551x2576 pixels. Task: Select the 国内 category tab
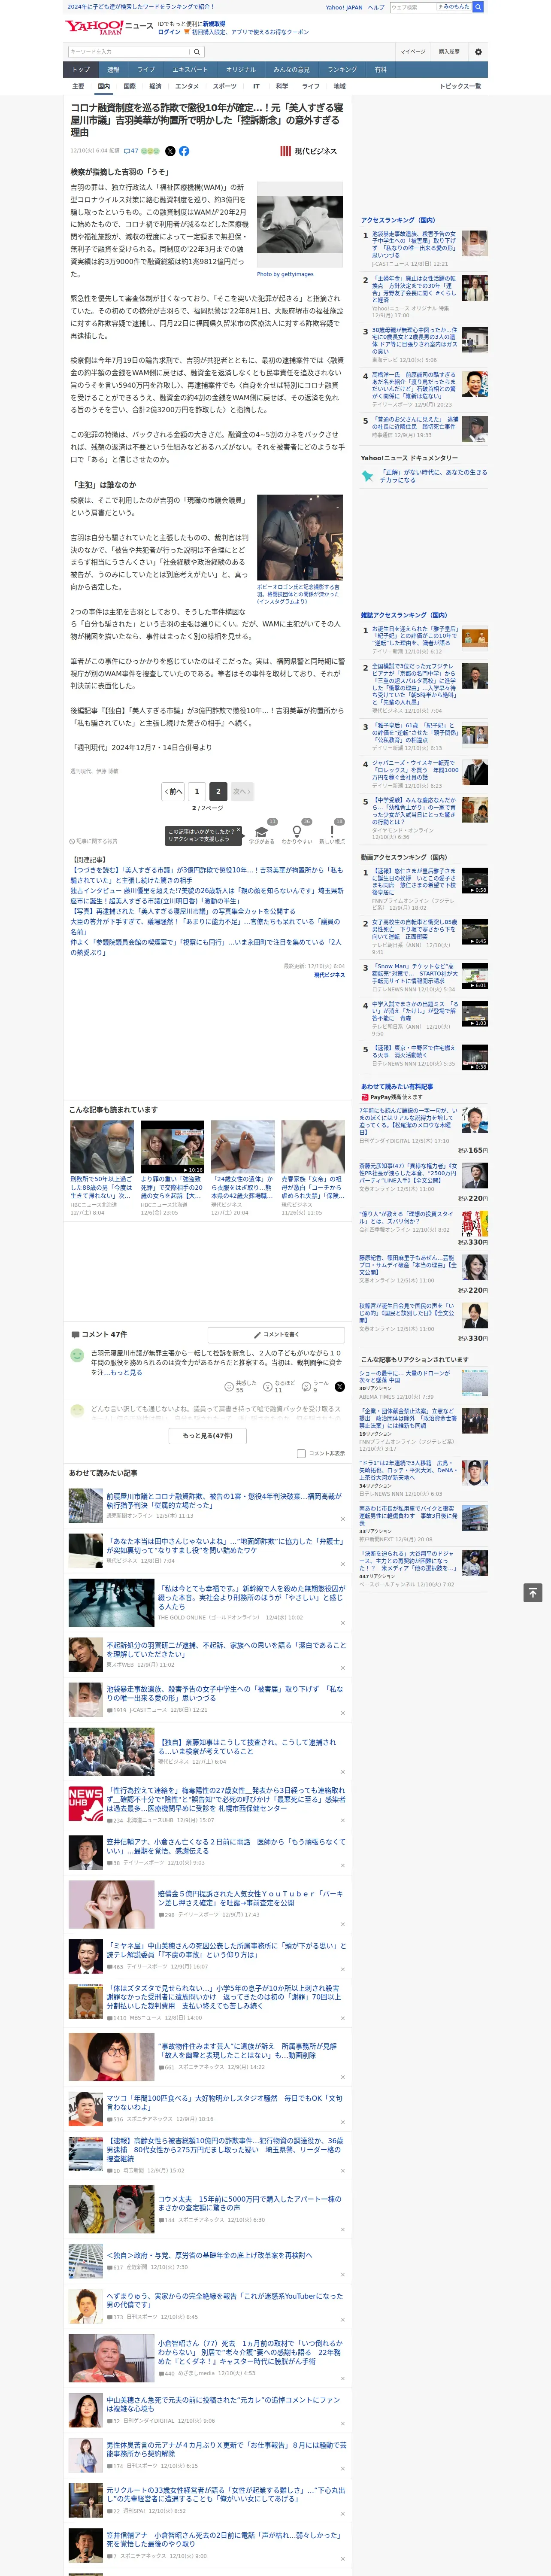103,87
